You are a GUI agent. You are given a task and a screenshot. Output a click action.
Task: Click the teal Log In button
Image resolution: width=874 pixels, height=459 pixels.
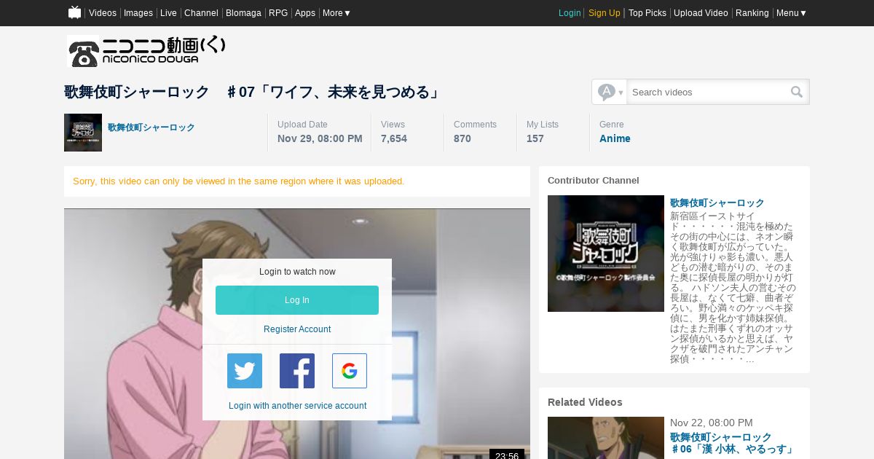coord(297,300)
